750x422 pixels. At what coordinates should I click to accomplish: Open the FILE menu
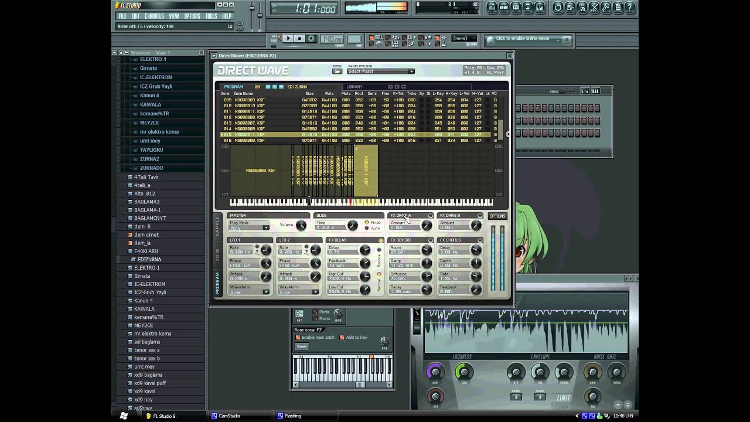point(122,16)
